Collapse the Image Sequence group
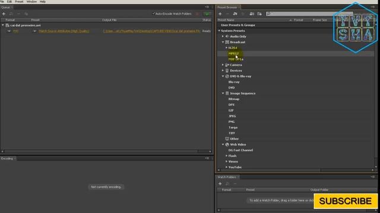 (x=223, y=93)
